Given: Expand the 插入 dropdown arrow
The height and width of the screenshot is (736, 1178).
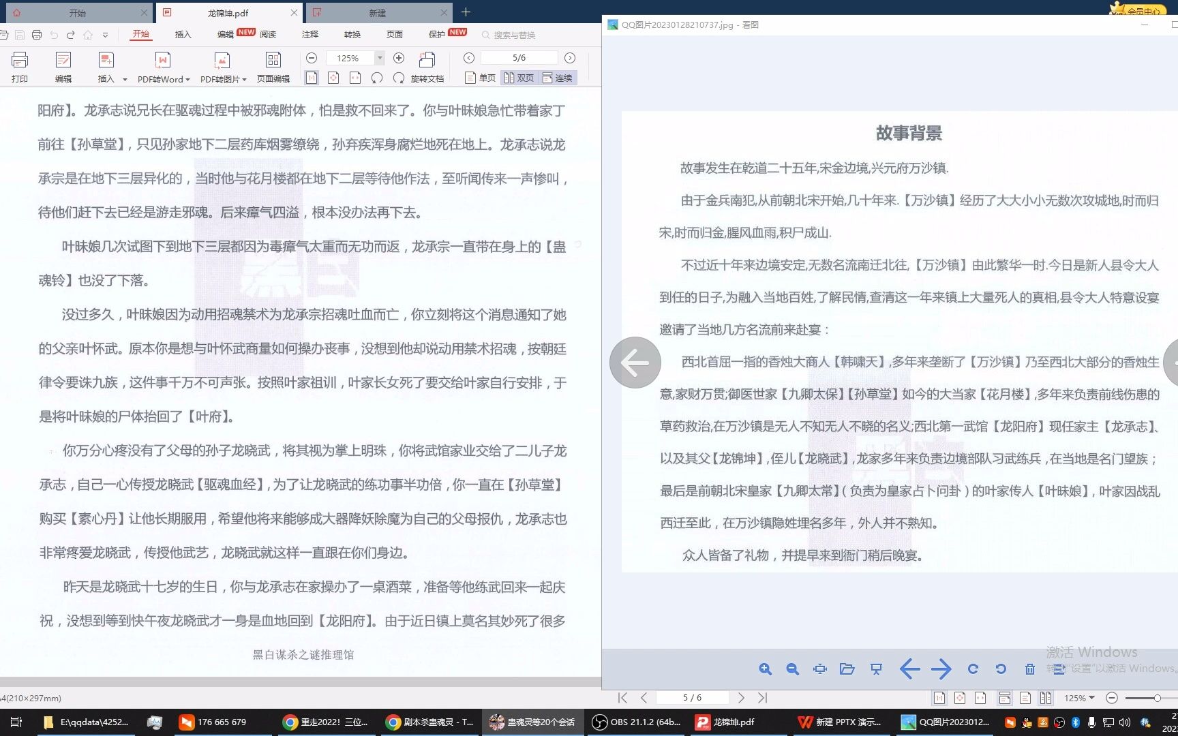Looking at the screenshot, I should pos(125,80).
